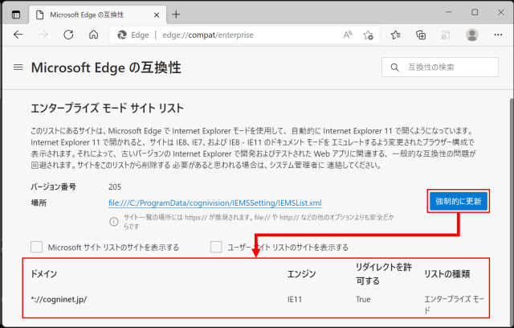Click the True redirect value
The image size is (514, 328).
(363, 299)
